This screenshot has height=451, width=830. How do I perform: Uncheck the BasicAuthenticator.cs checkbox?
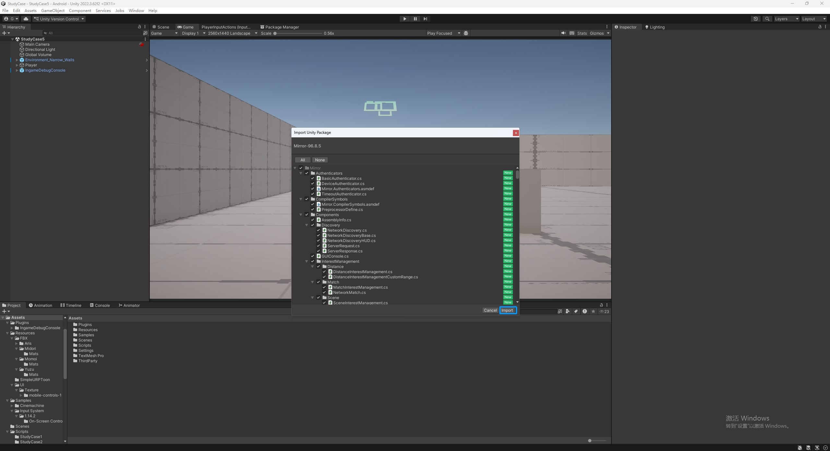pos(313,179)
